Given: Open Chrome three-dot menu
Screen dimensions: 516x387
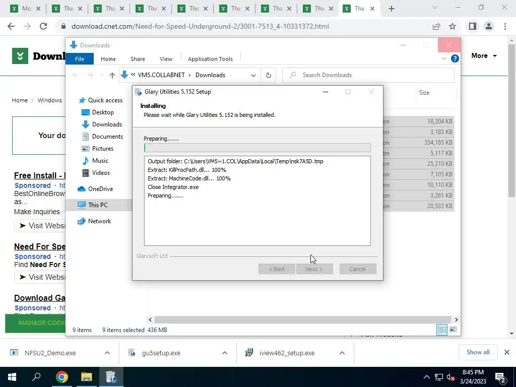Looking at the screenshot, I should (x=505, y=26).
